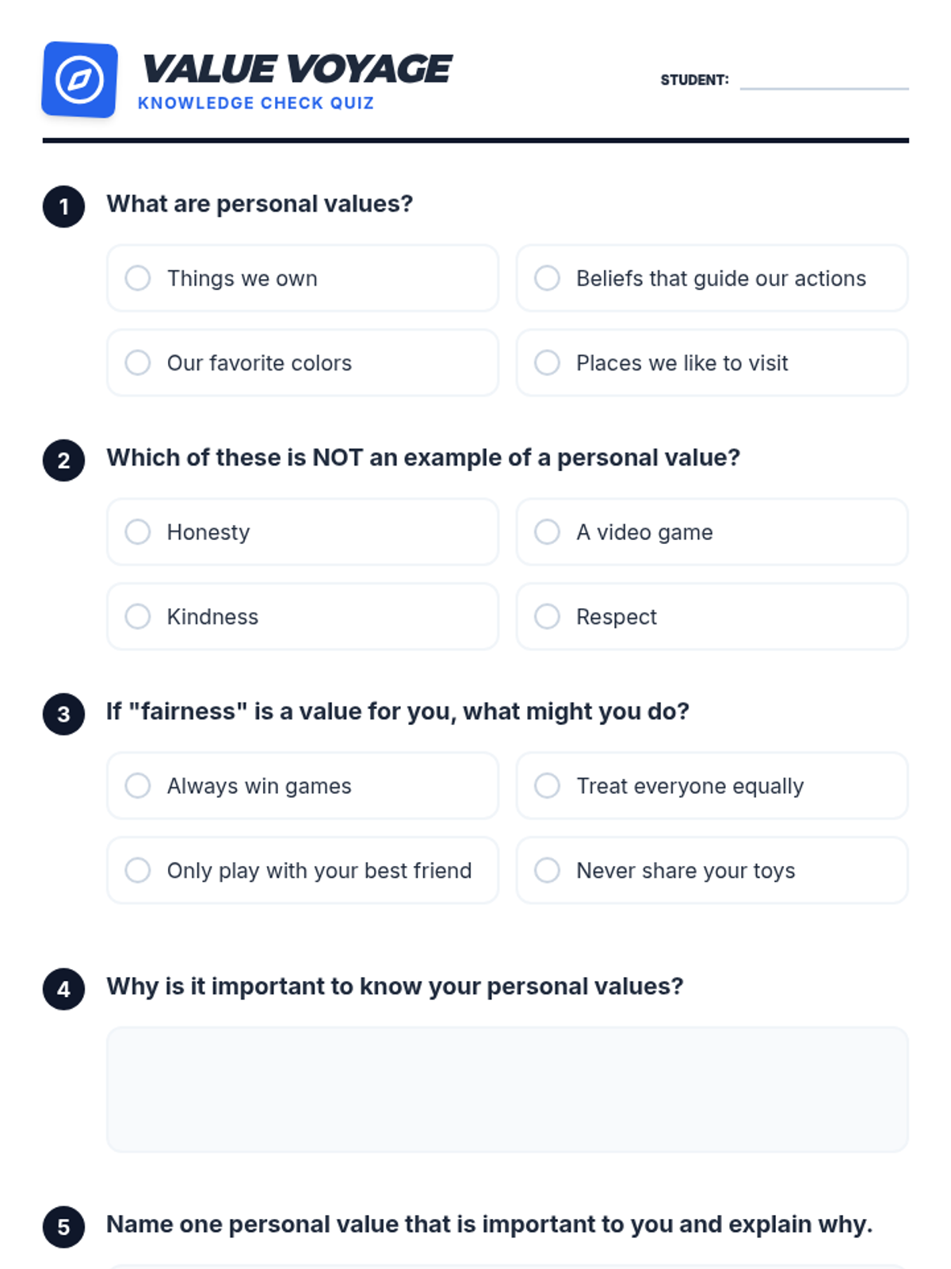Select the 'Things we own' option
This screenshot has width=951, height=1269.
(303, 278)
